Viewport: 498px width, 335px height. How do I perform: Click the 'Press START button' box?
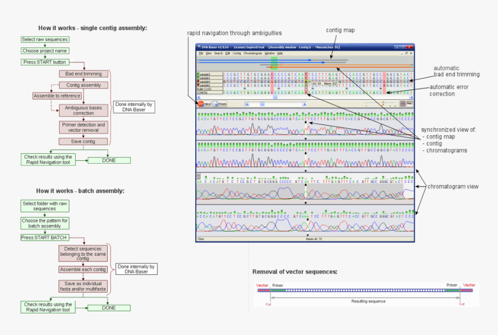(45, 62)
